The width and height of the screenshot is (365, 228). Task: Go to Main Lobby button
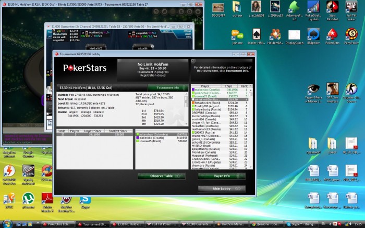click(x=222, y=189)
